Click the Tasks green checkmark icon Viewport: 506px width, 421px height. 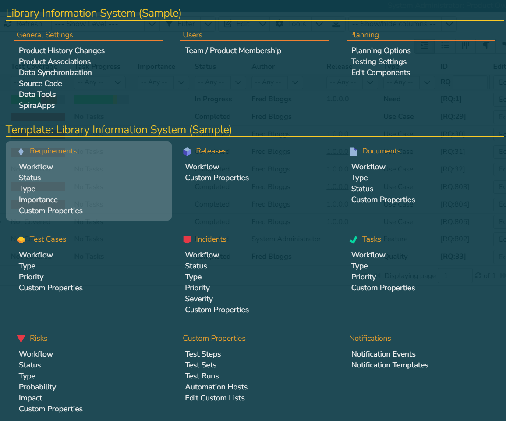(x=354, y=239)
